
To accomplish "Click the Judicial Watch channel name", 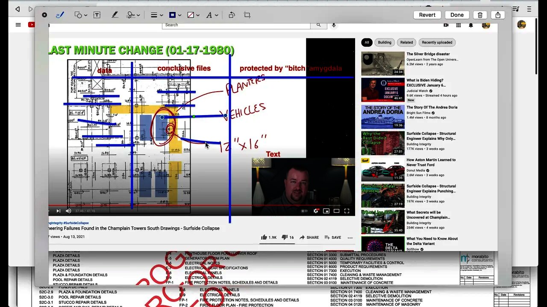I will tap(417, 91).
